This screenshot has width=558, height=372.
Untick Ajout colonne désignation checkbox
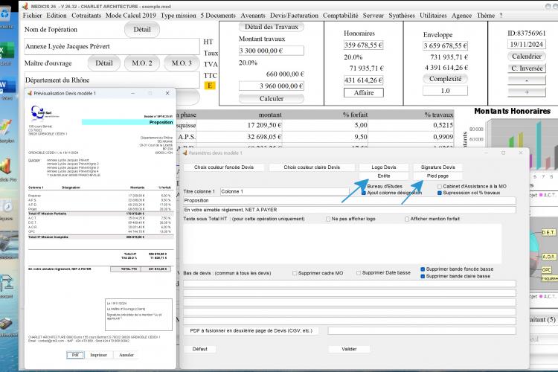[x=364, y=193]
